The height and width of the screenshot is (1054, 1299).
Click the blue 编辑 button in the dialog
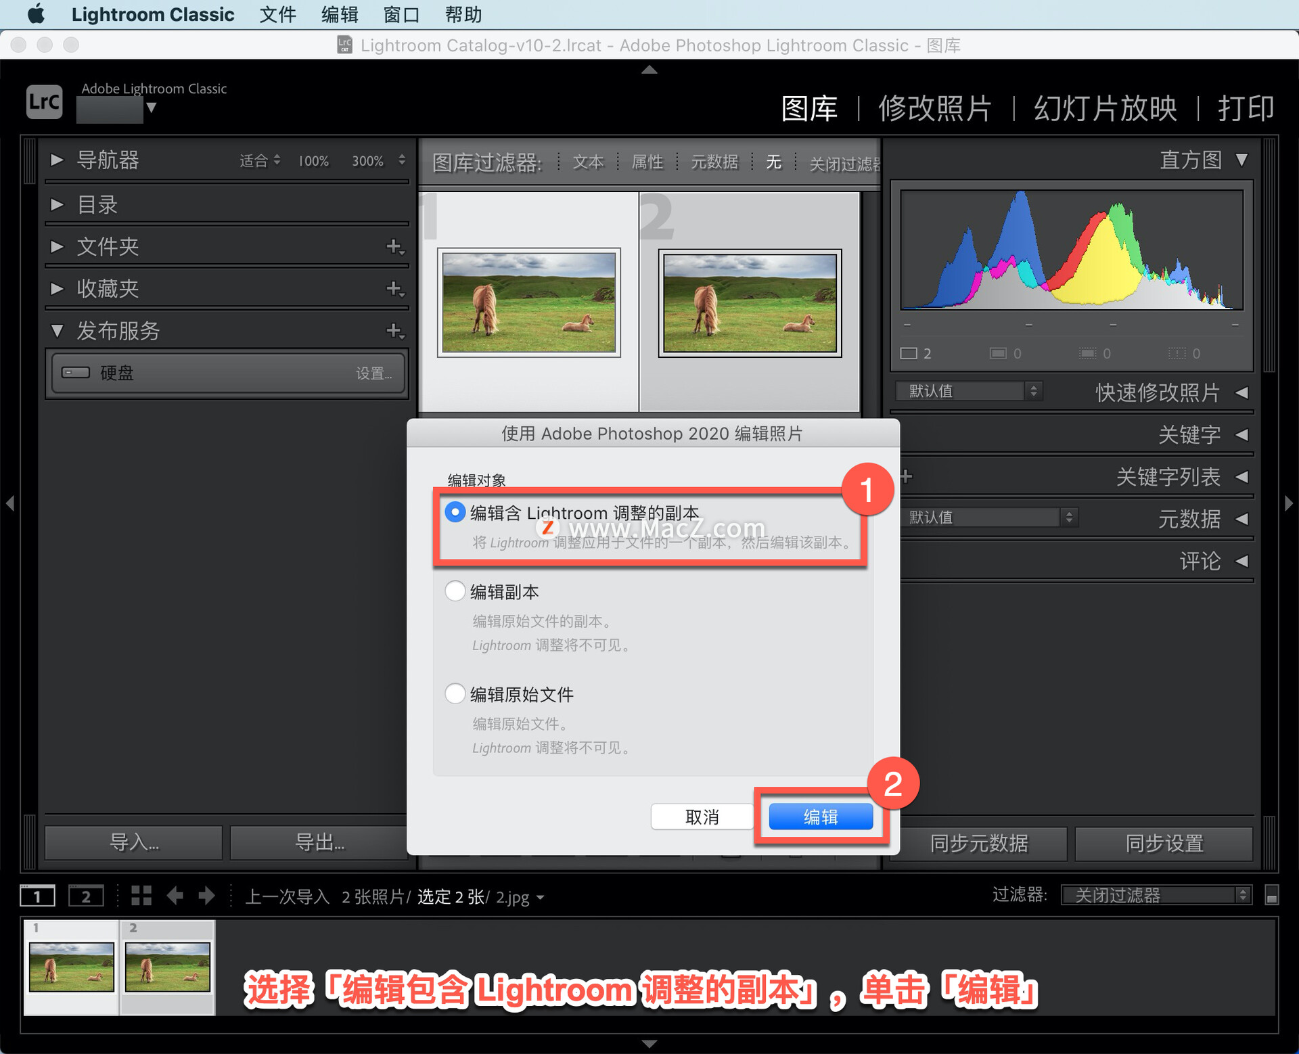click(821, 817)
